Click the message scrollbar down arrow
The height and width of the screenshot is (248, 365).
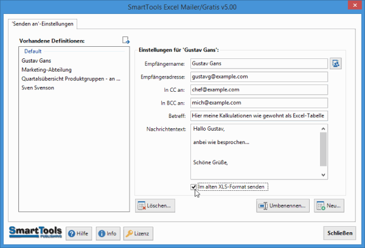[323, 175]
